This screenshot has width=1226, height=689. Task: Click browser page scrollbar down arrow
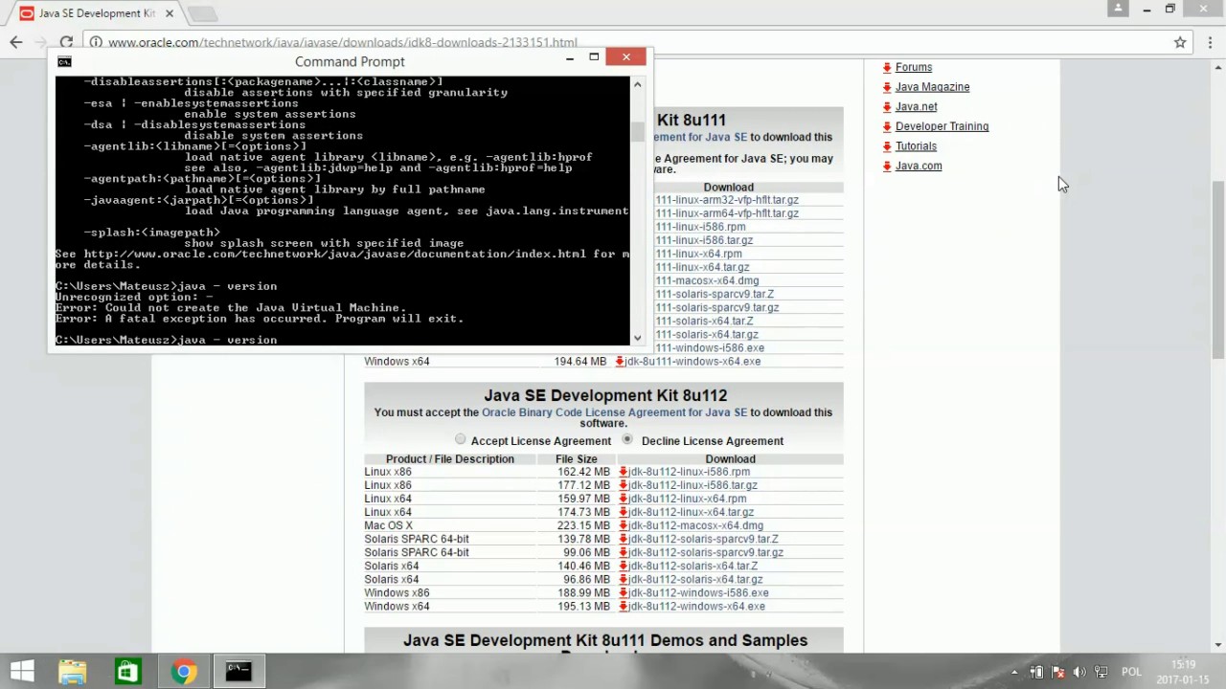point(1218,646)
